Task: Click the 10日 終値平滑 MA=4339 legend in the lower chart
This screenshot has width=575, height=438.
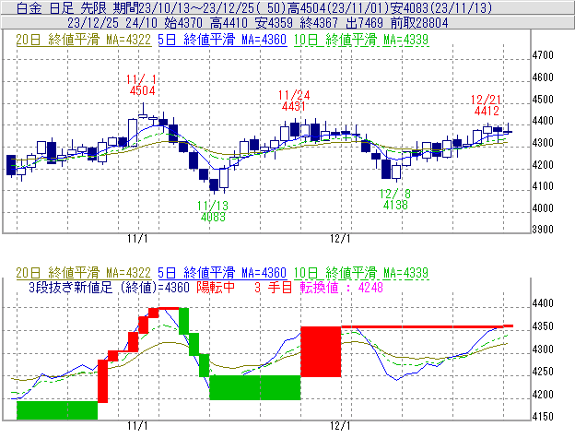Action: click(361, 273)
